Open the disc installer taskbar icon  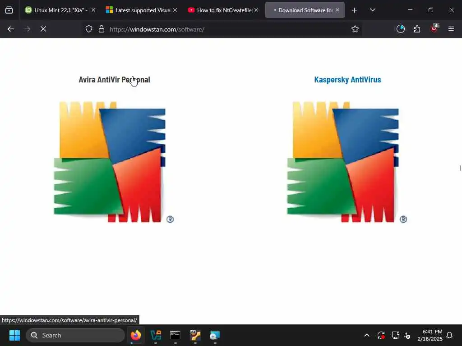(215, 335)
